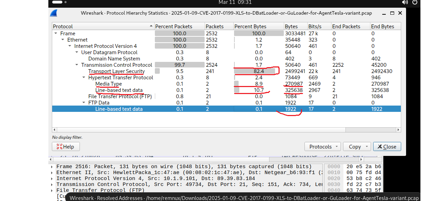Collapse the Frame tree node

point(56,34)
